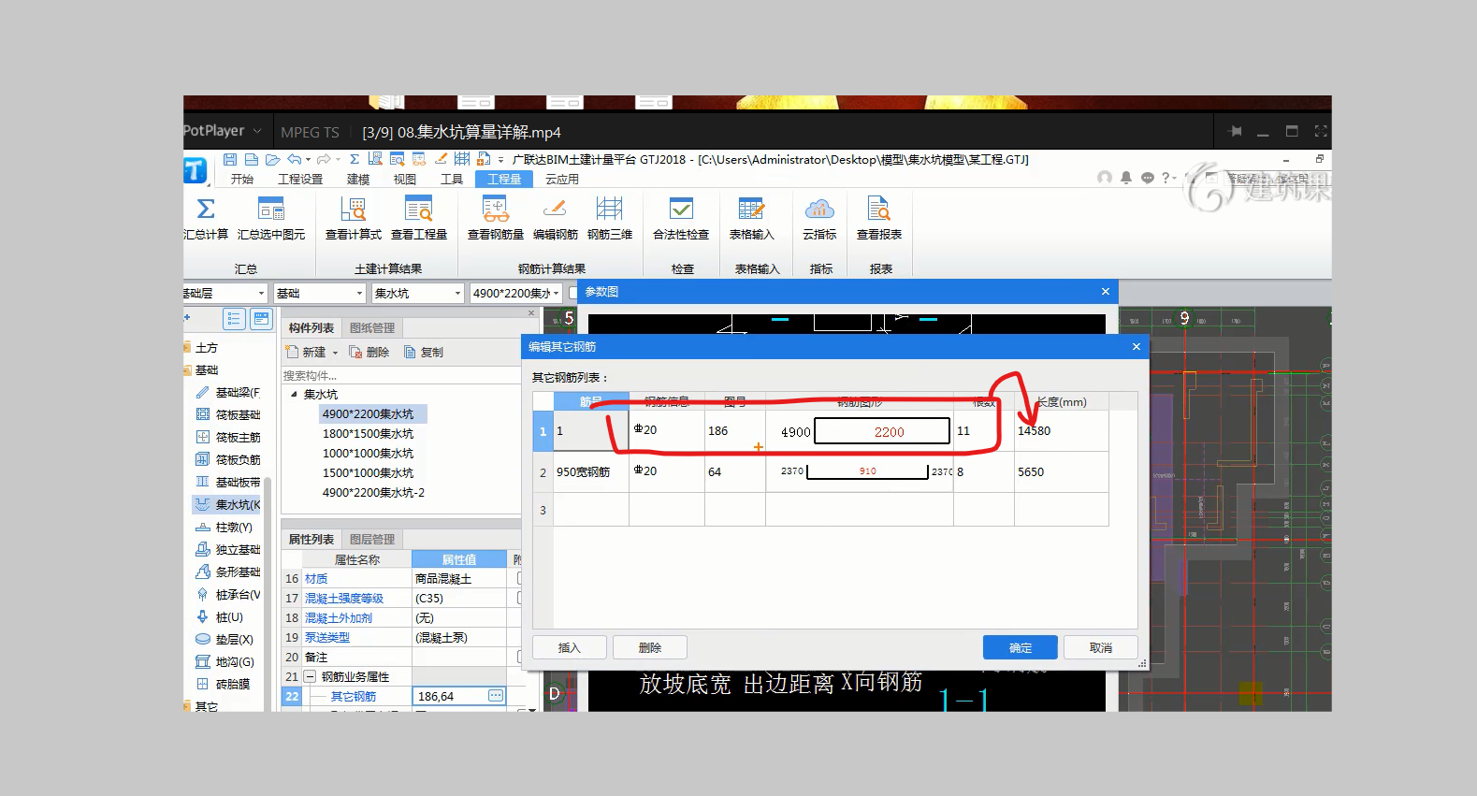Screen dimensions: 1477x796
Task: Open 图纸管理 tab in component panel
Action: (372, 328)
